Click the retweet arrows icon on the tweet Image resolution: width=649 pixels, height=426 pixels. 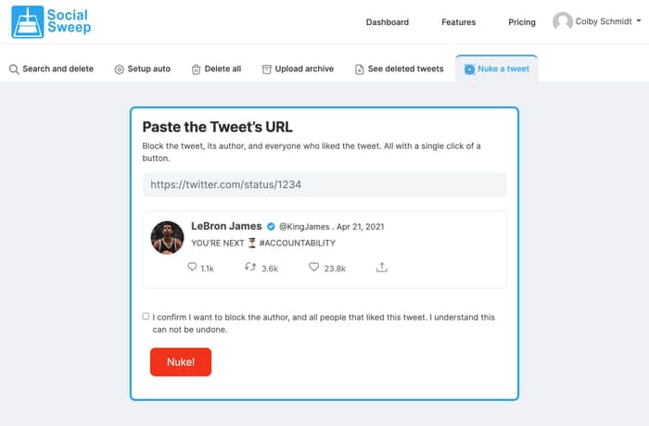tap(250, 267)
